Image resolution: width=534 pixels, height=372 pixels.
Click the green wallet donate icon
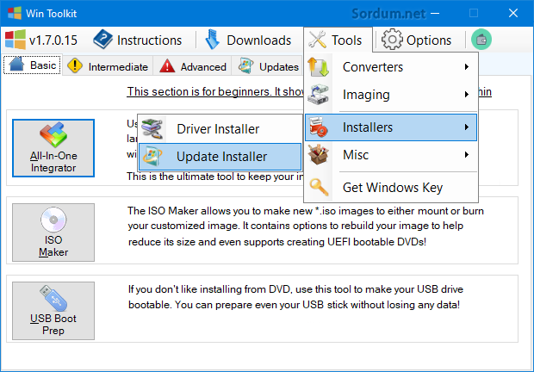481,40
